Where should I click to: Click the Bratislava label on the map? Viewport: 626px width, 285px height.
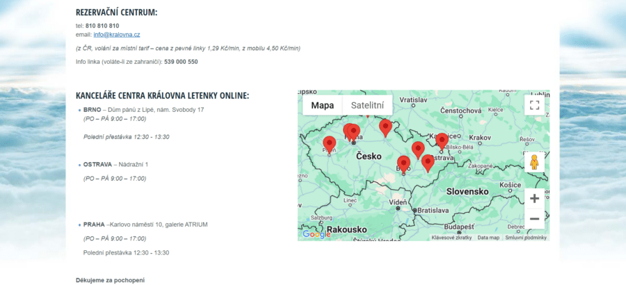click(x=433, y=211)
